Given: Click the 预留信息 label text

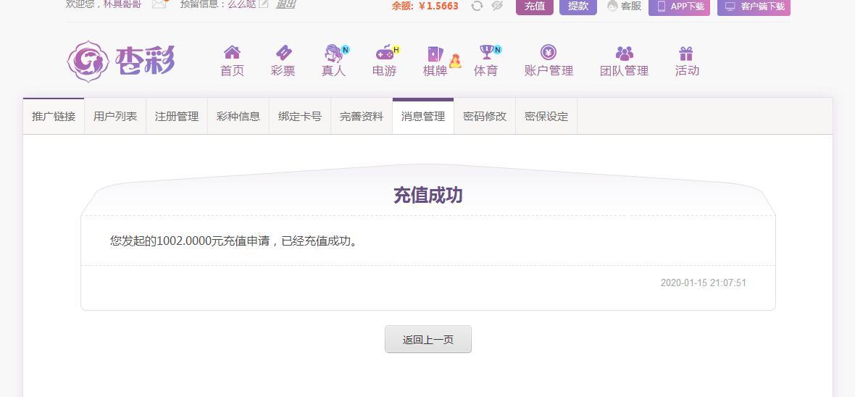Looking at the screenshot, I should tap(199, 4).
